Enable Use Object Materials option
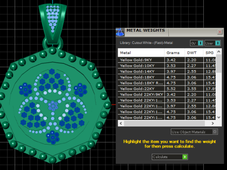Screen dimensions: 227x170 (x=194, y=132)
